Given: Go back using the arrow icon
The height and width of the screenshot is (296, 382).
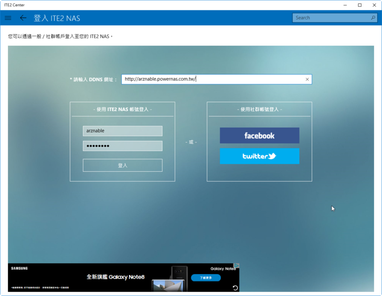Looking at the screenshot, I should (23, 18).
